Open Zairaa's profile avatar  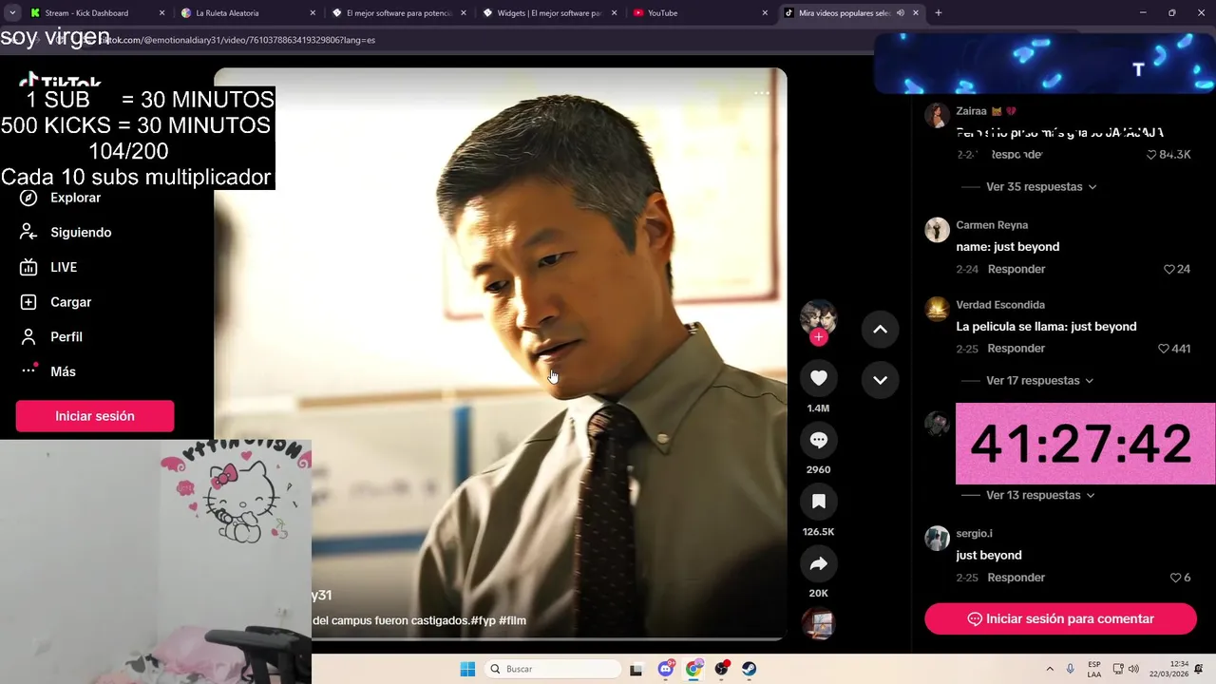point(937,116)
